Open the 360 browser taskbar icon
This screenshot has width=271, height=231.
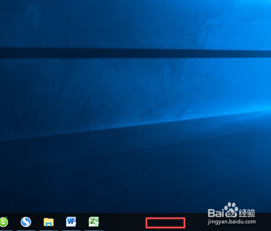pos(4,222)
